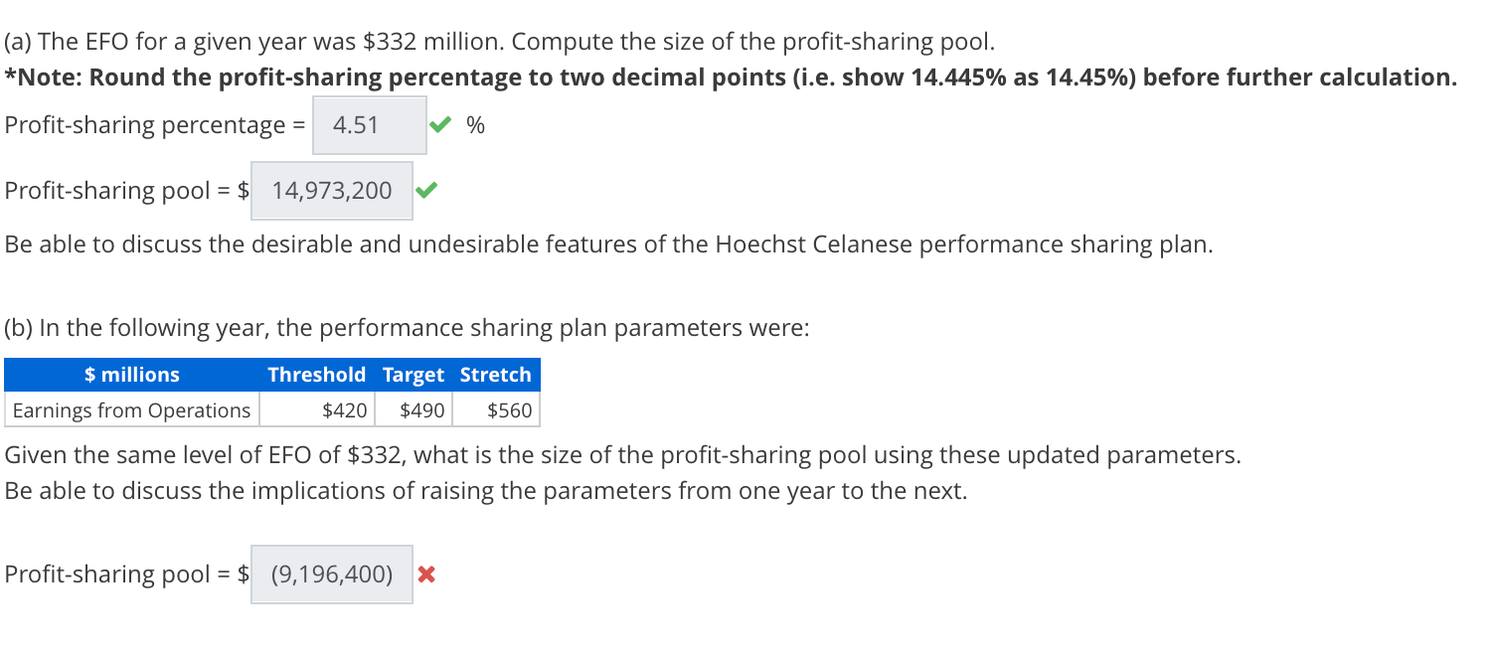Click the red X beside the (9,196,400) answer

pos(425,573)
